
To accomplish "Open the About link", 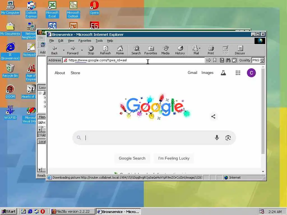I will pos(60,73).
